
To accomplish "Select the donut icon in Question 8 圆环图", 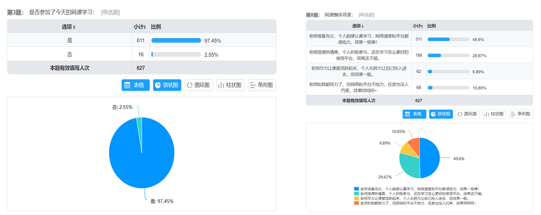I will [460, 114].
